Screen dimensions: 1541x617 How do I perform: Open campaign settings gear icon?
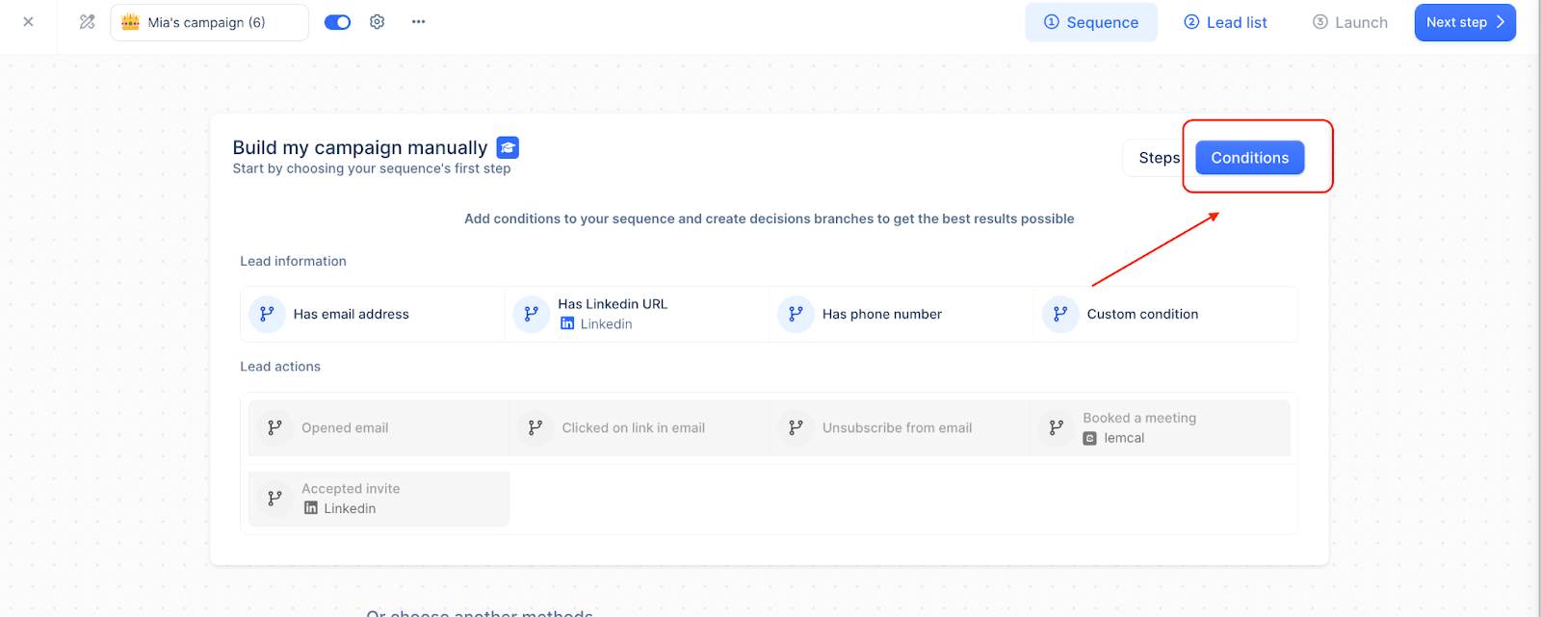378,22
